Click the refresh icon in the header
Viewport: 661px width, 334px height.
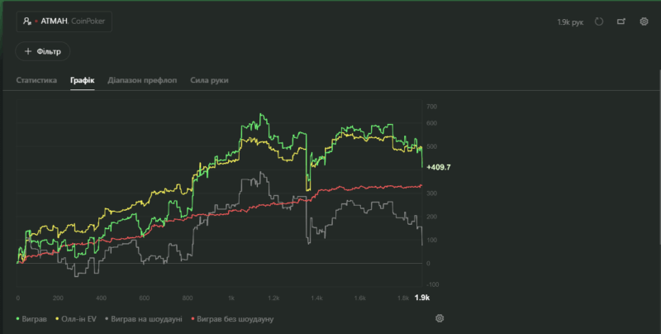pyautogui.click(x=599, y=21)
